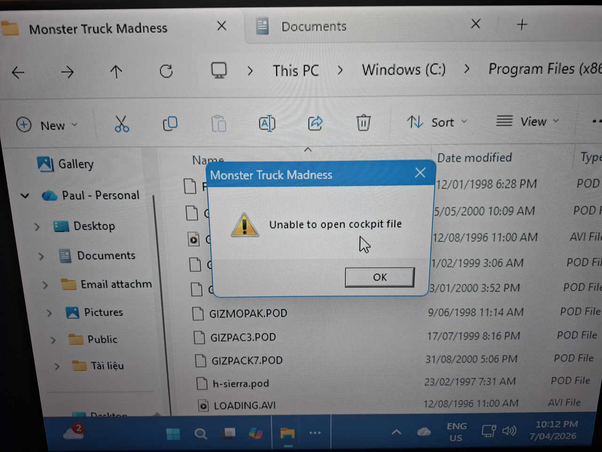Screen dimensions: 602x452
Task: Open taskbar Search
Action: click(x=201, y=434)
